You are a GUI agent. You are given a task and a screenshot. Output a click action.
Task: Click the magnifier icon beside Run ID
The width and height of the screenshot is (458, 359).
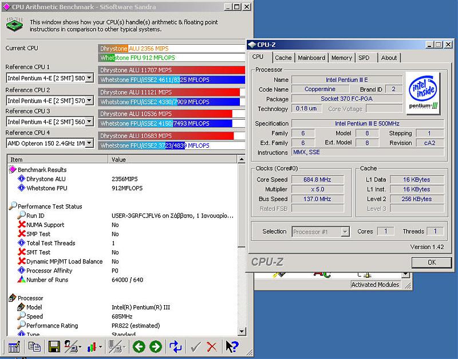(x=21, y=215)
